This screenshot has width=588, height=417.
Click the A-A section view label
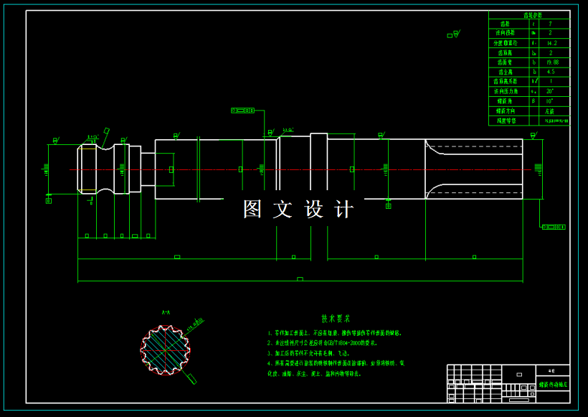[x=166, y=312]
